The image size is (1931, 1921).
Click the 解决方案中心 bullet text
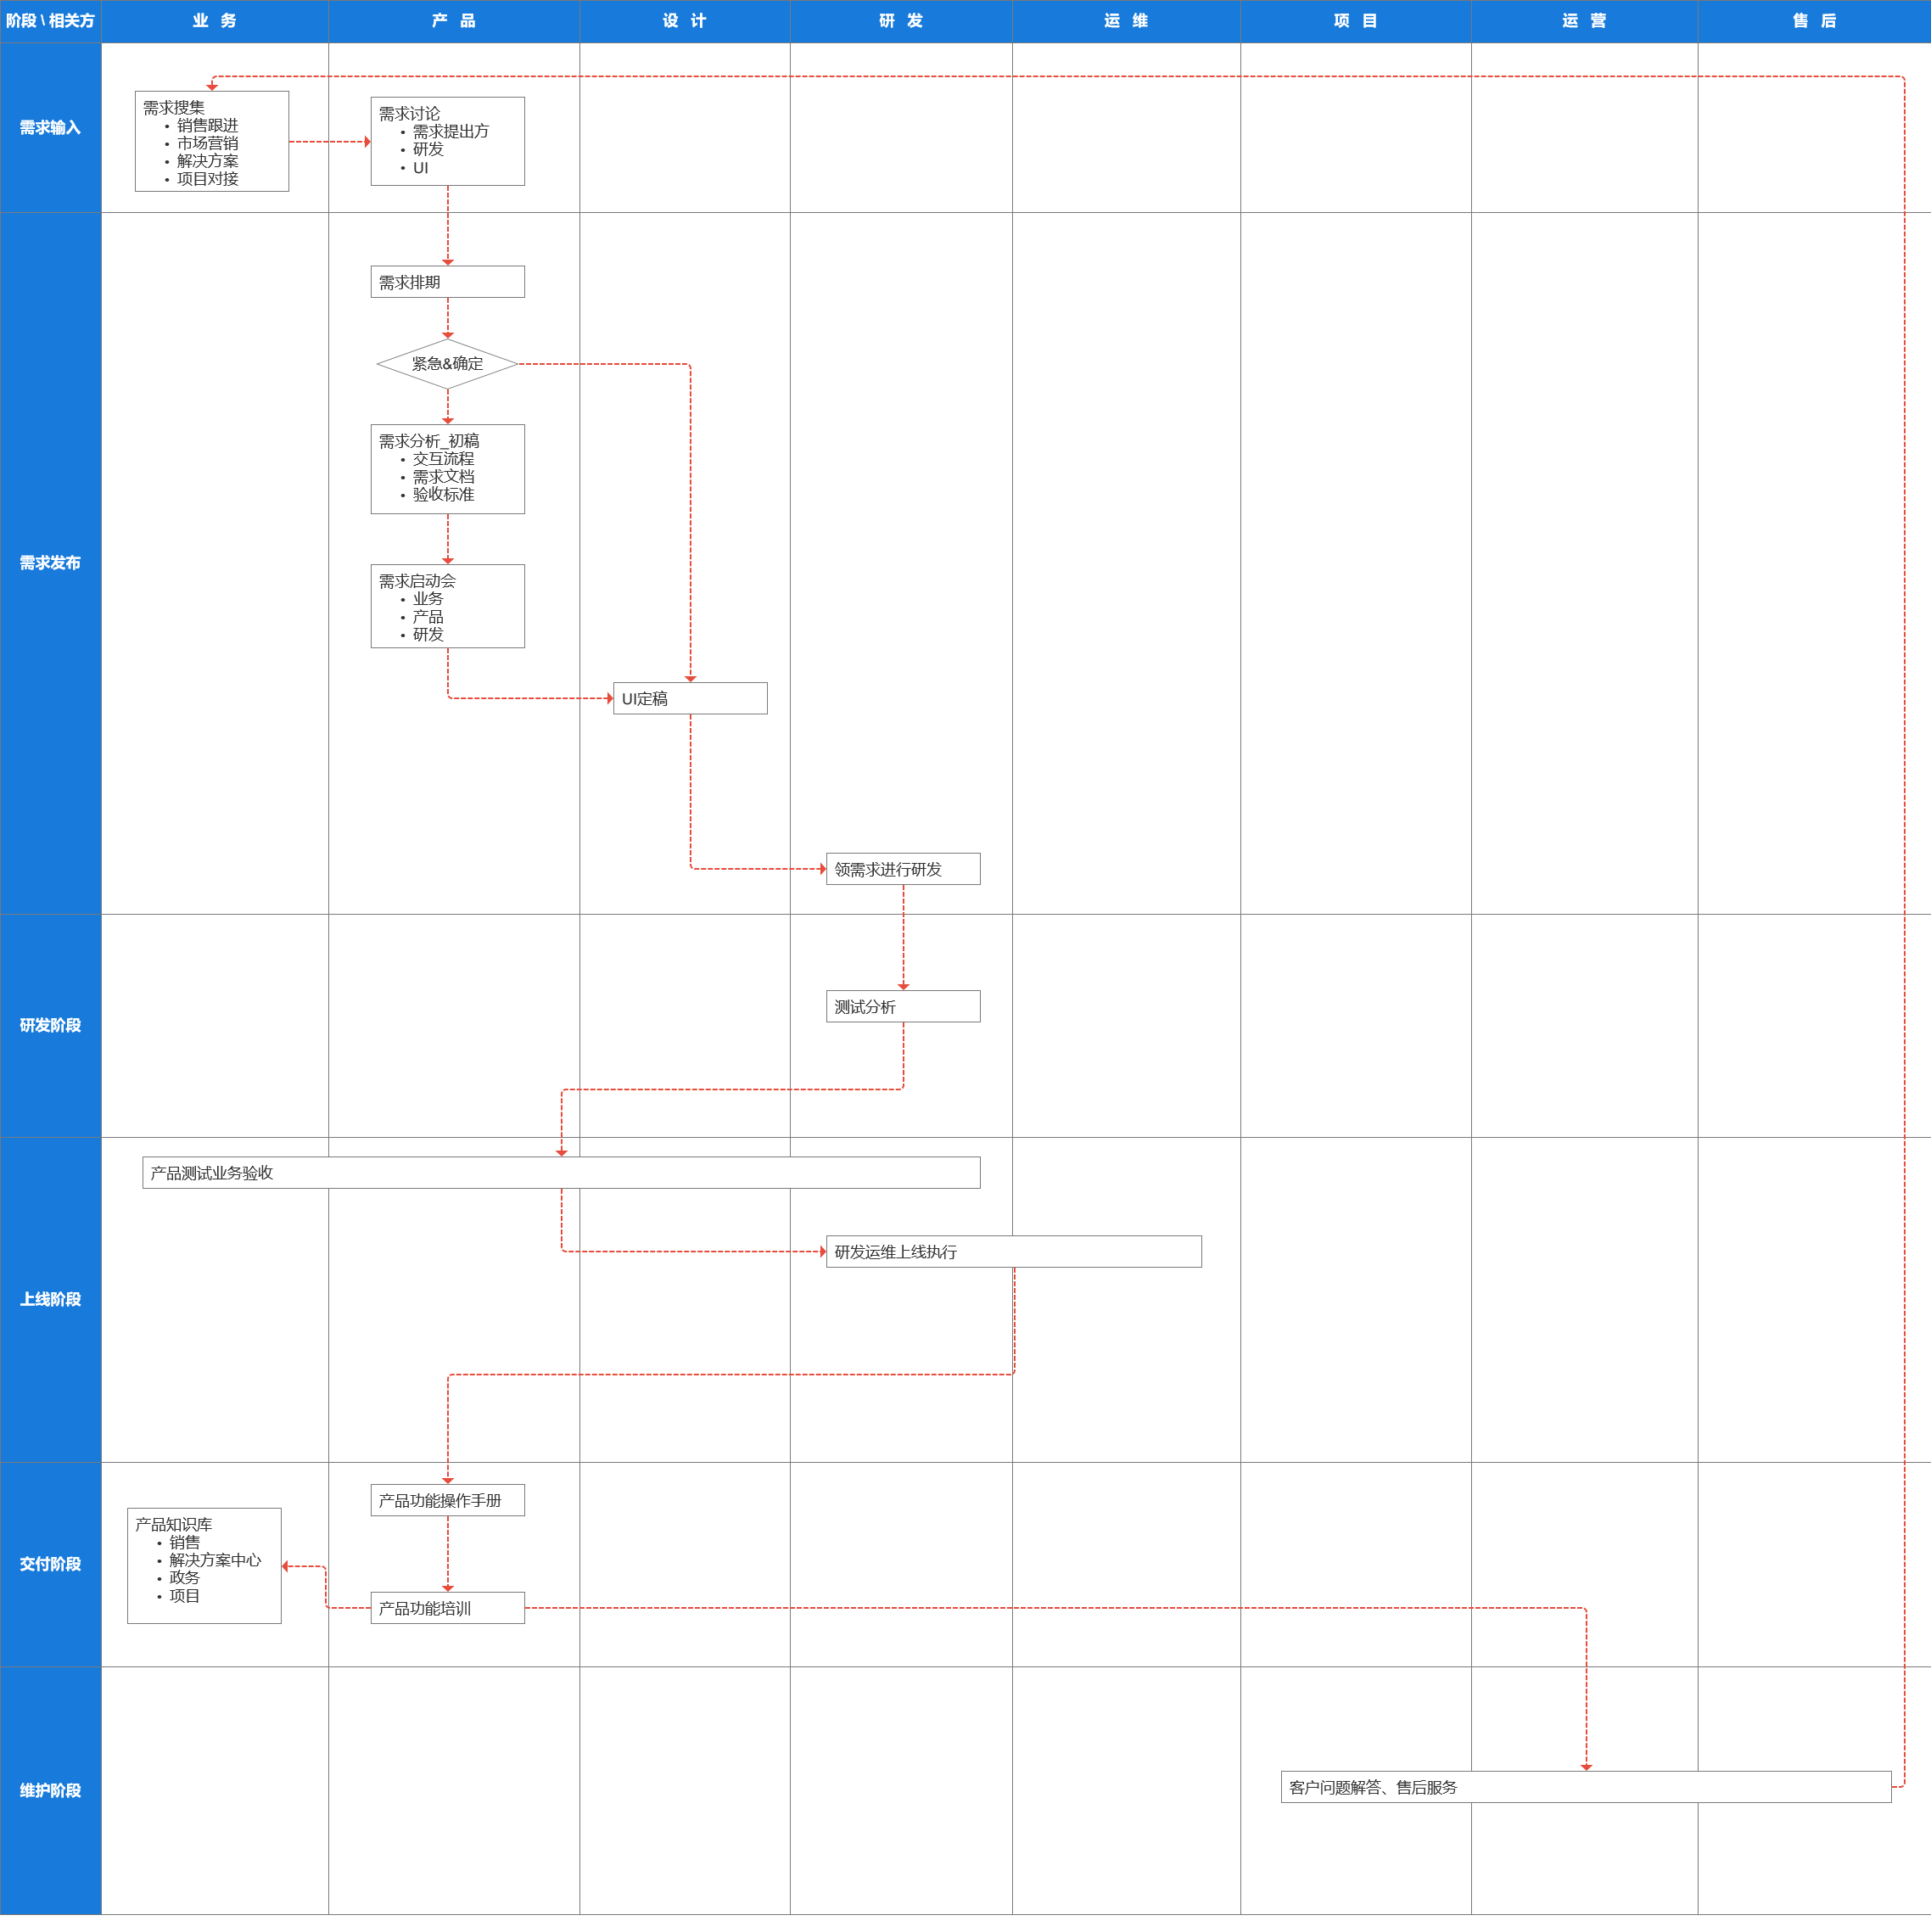point(215,1560)
